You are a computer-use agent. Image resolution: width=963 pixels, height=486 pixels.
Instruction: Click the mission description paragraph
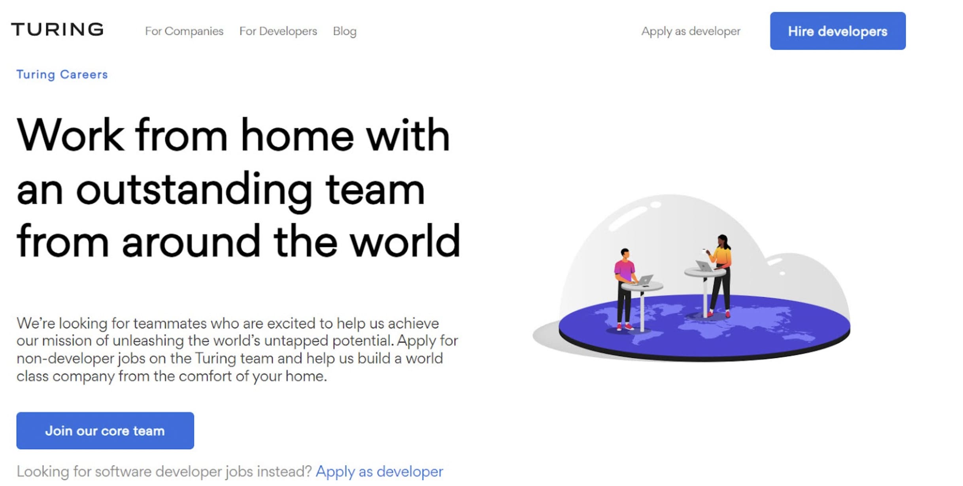pos(236,349)
